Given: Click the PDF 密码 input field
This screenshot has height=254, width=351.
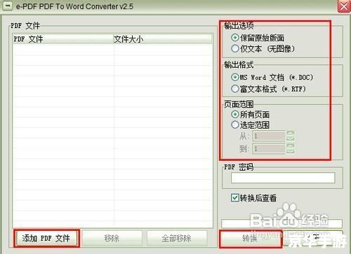Looking at the screenshot, I should (x=283, y=178).
